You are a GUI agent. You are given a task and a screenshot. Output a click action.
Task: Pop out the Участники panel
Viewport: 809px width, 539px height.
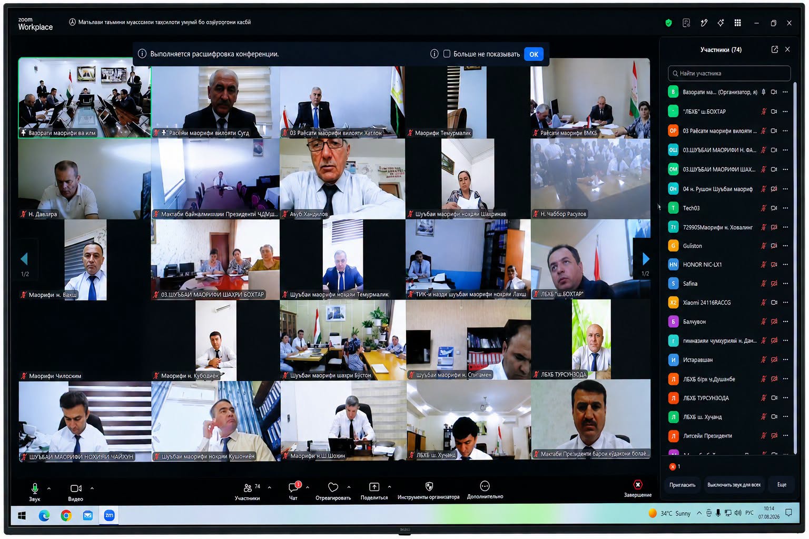tap(774, 49)
